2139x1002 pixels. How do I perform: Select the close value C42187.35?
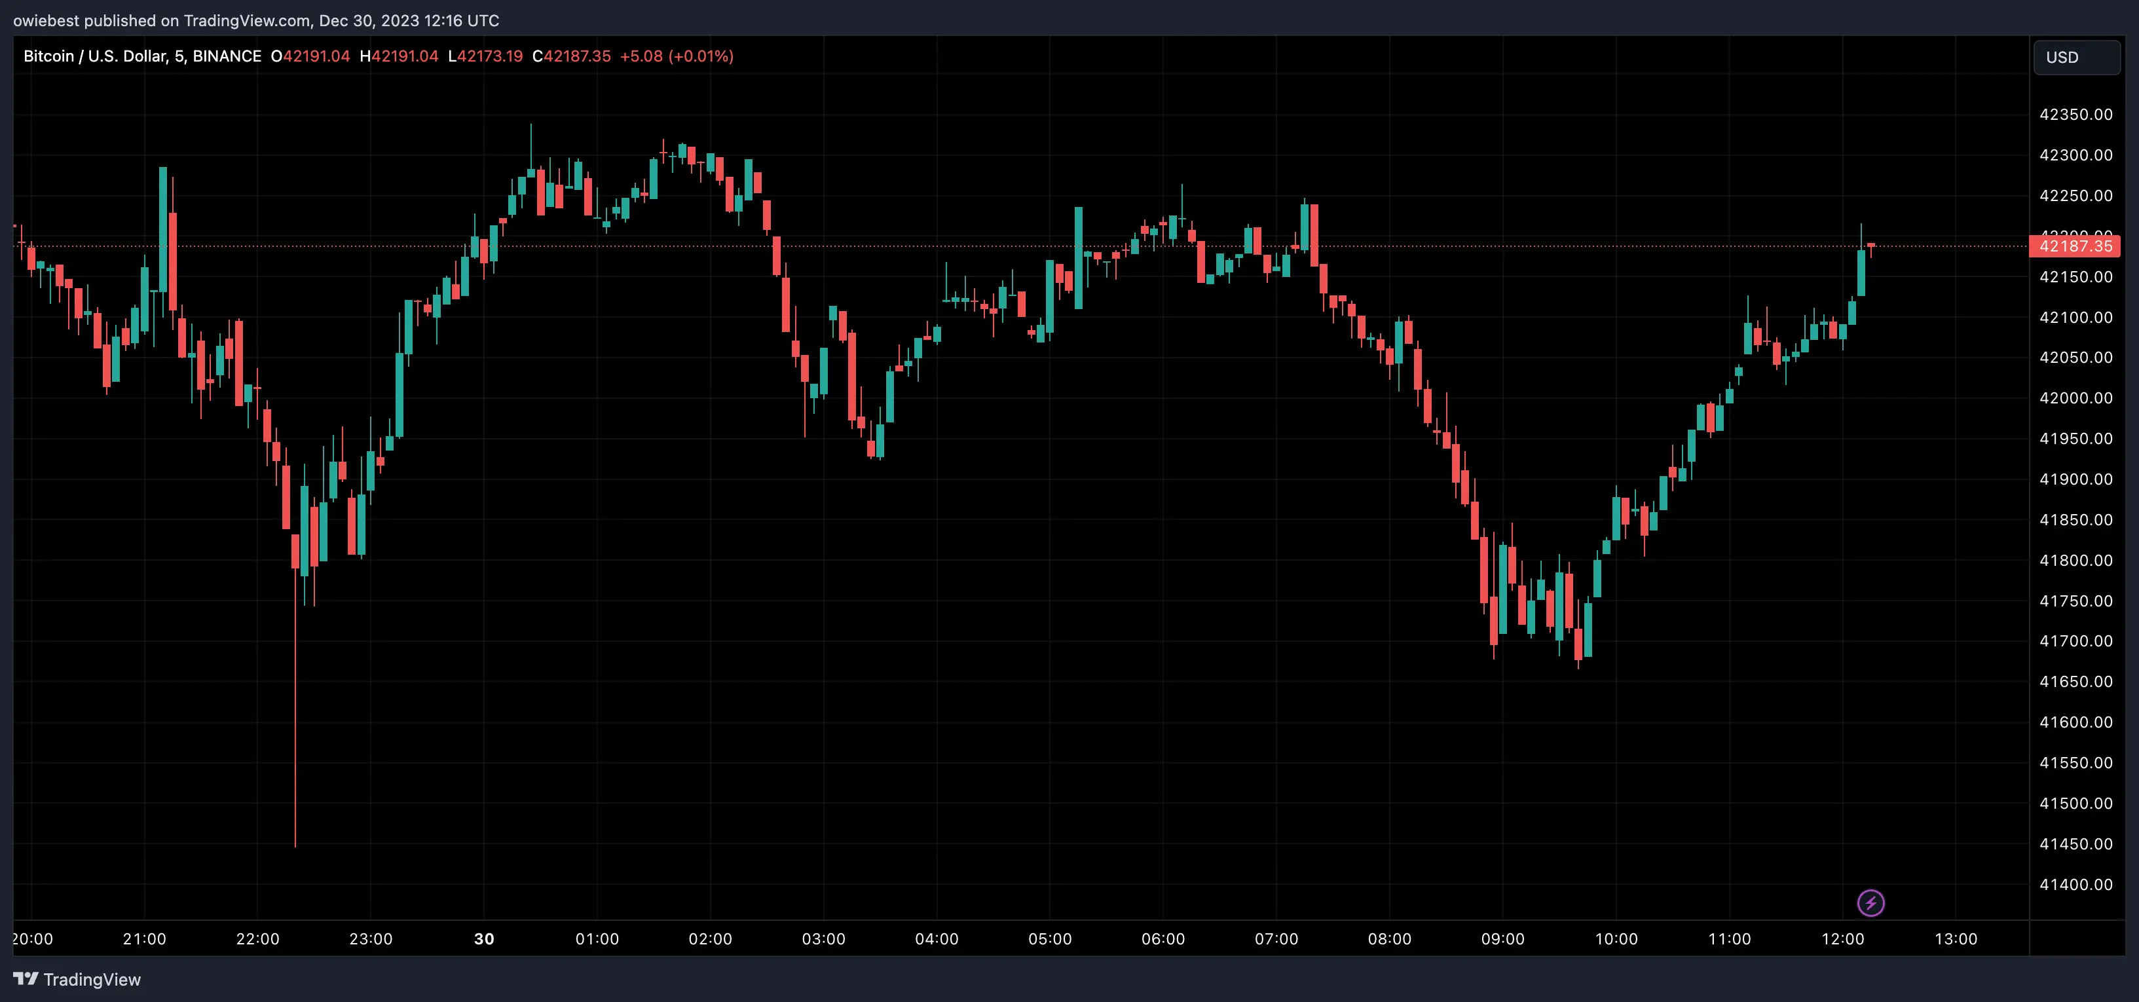coord(571,56)
